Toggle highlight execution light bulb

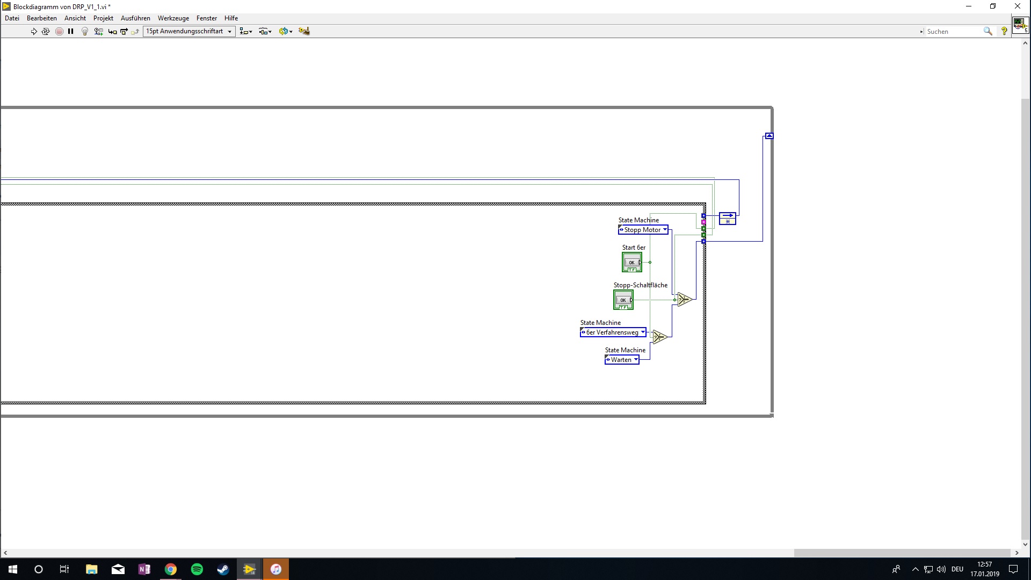point(84,32)
